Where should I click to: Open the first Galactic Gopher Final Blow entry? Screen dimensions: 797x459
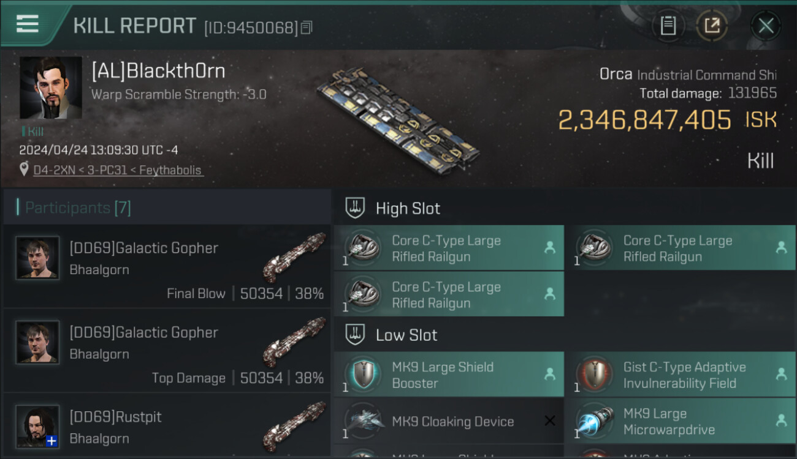pos(167,266)
